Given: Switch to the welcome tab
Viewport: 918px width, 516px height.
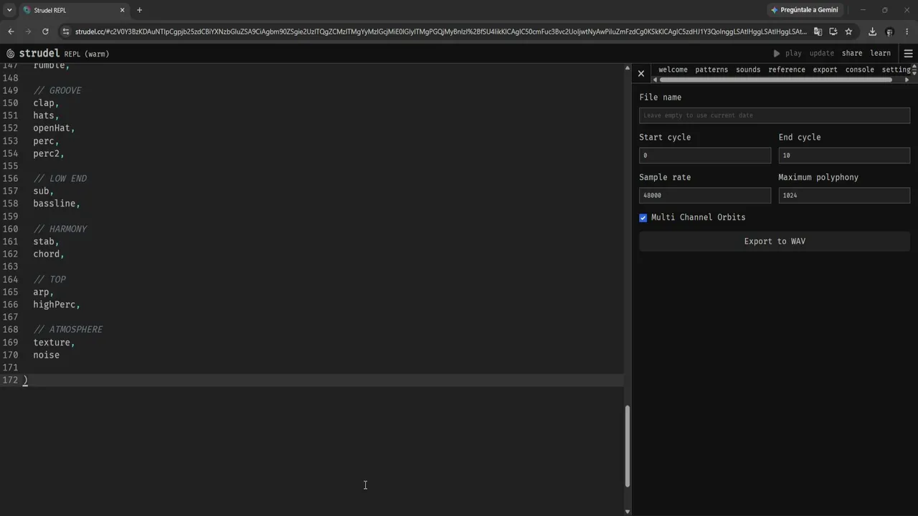Looking at the screenshot, I should coord(673,70).
